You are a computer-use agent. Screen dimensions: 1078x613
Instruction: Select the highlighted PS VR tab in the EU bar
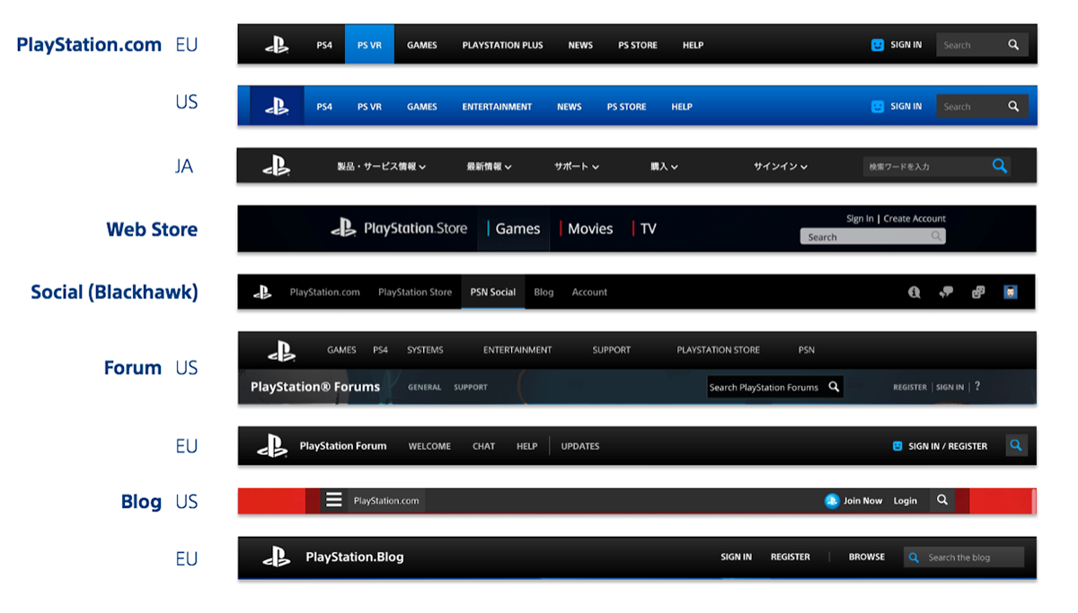pyautogui.click(x=369, y=45)
